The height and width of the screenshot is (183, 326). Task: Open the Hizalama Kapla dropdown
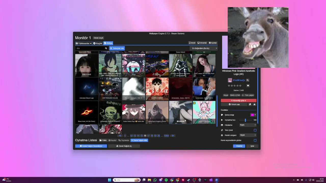tap(248, 125)
